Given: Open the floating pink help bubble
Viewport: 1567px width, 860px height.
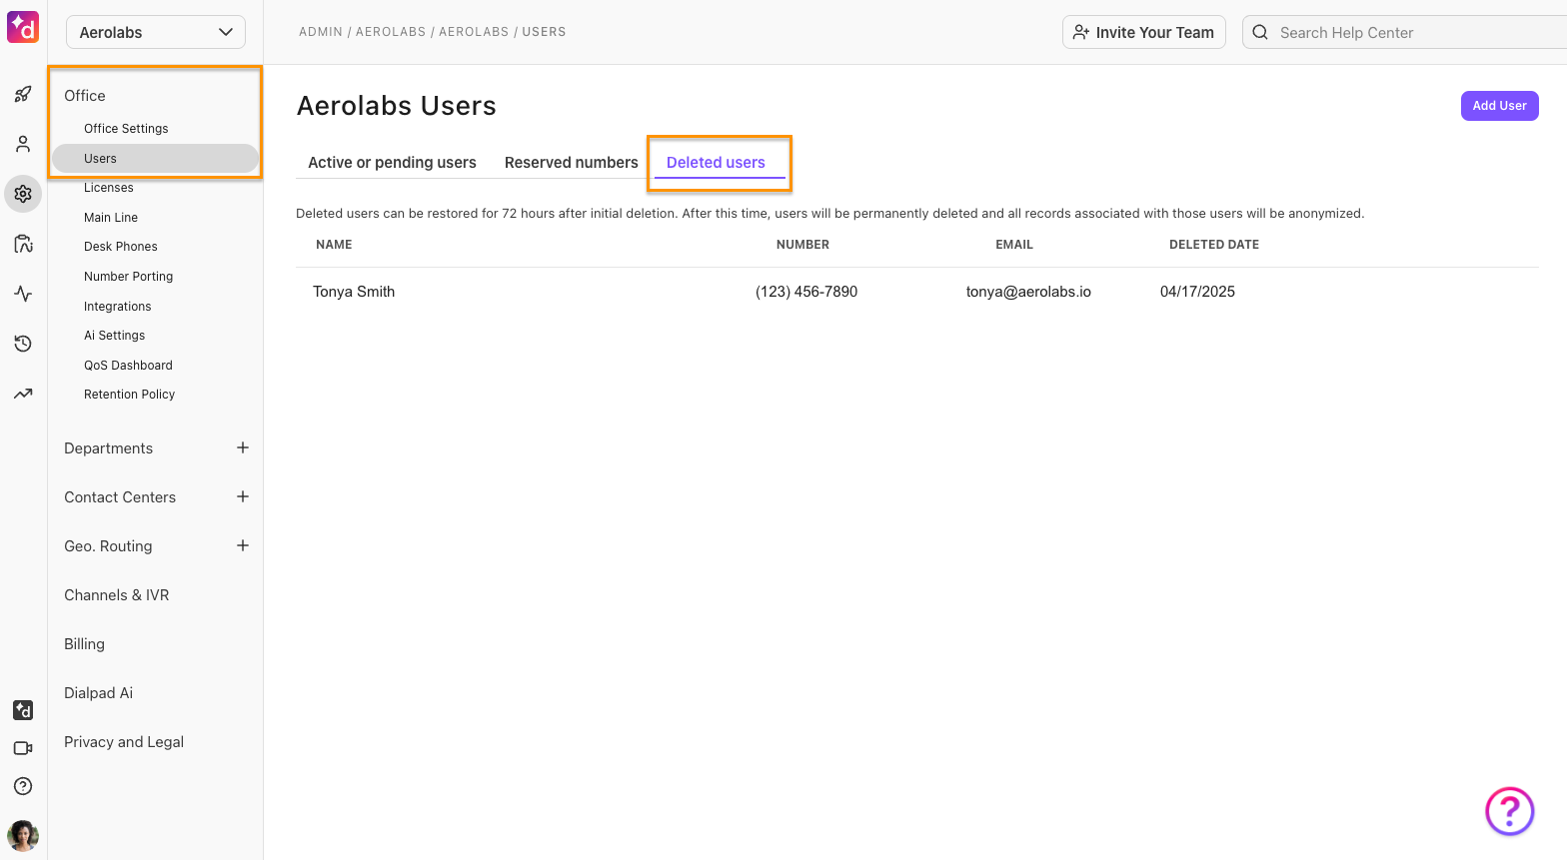Looking at the screenshot, I should point(1509,811).
